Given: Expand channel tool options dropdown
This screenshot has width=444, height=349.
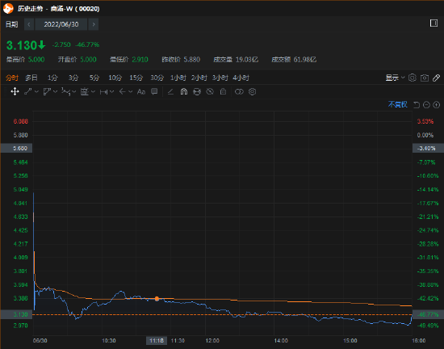Looking at the screenshot, I should click(x=56, y=91).
